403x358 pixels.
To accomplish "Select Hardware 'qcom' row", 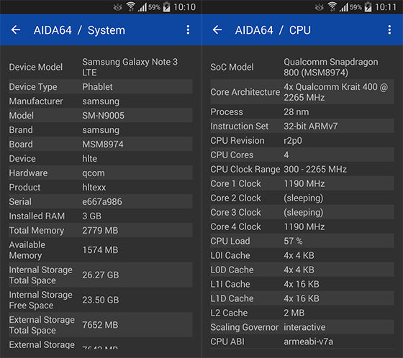I will (x=101, y=173).
